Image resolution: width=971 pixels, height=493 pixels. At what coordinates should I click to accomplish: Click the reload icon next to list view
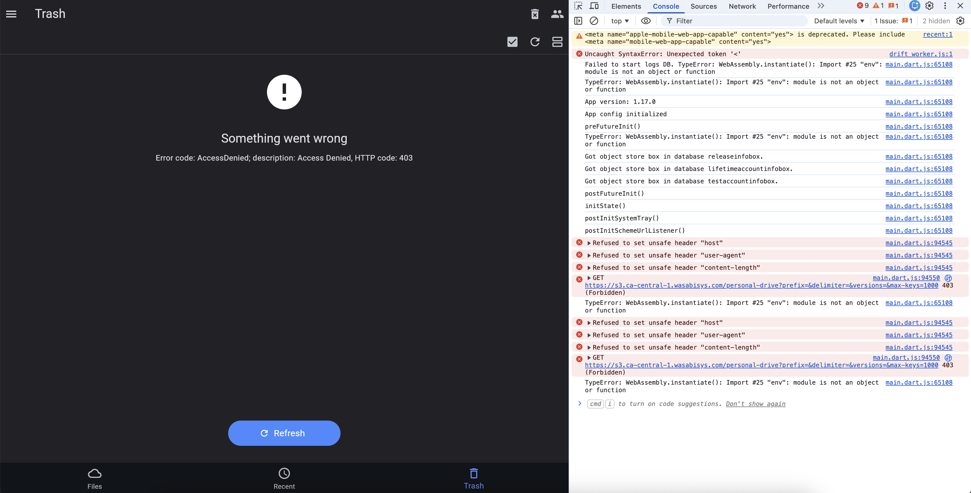(534, 42)
